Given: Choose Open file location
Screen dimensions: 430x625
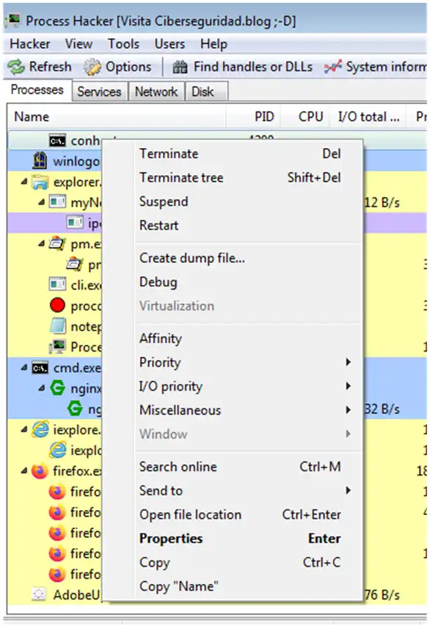Looking at the screenshot, I should (248, 514).
